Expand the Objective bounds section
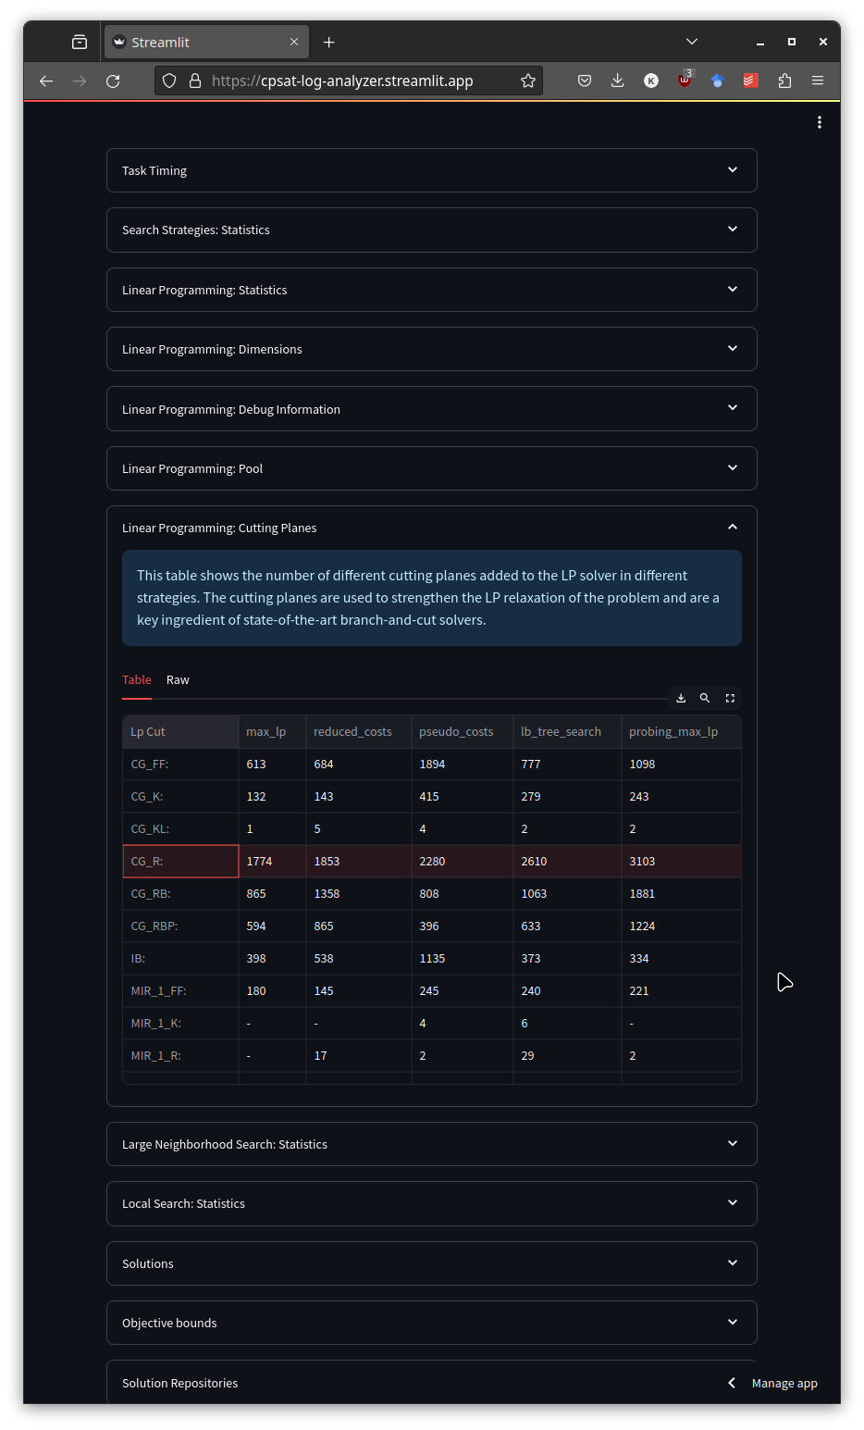This screenshot has height=1430, width=864. (x=432, y=1323)
